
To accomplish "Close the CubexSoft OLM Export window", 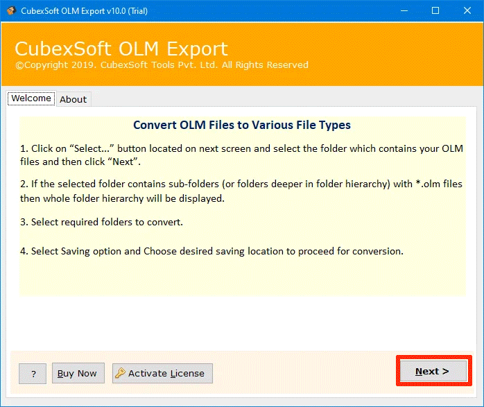I will pyautogui.click(x=467, y=11).
